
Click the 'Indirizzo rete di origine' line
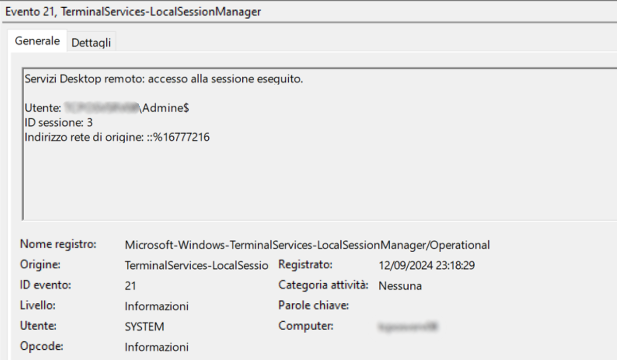[x=116, y=138]
